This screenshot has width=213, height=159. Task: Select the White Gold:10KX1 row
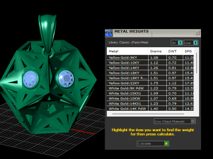pos(150,93)
